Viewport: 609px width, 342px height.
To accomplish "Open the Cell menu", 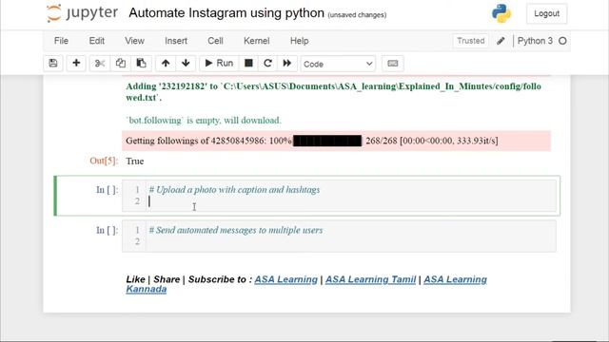I will [x=215, y=41].
